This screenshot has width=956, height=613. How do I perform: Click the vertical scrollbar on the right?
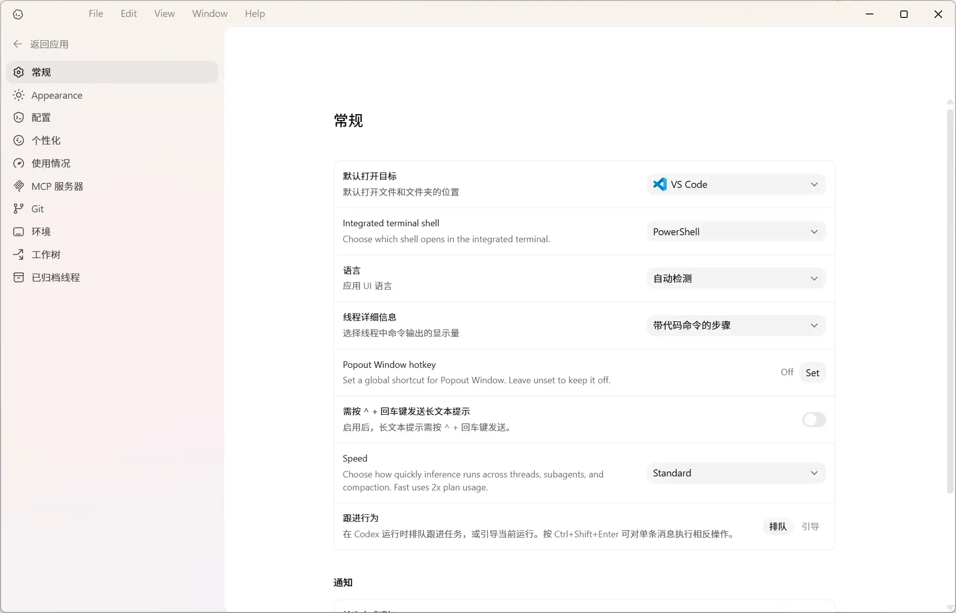(x=950, y=299)
